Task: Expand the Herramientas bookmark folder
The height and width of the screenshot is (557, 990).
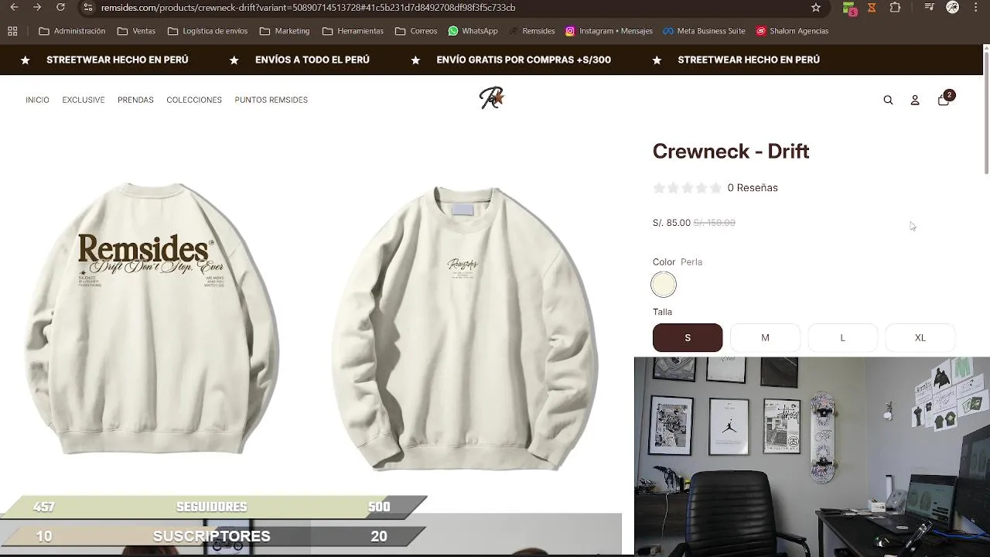Action: tap(353, 31)
